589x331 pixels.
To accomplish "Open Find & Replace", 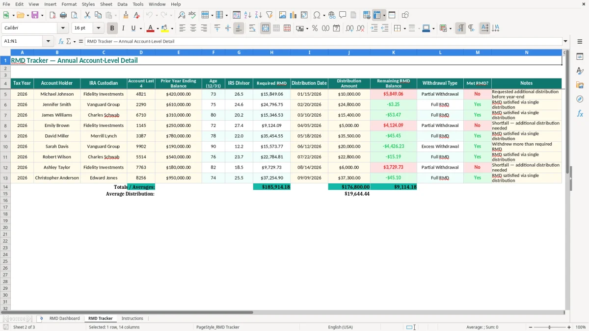I will click(182, 15).
